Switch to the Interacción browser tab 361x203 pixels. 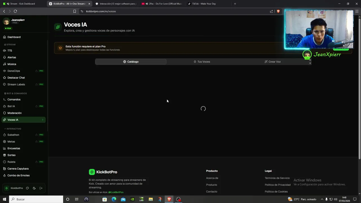coord(116,4)
